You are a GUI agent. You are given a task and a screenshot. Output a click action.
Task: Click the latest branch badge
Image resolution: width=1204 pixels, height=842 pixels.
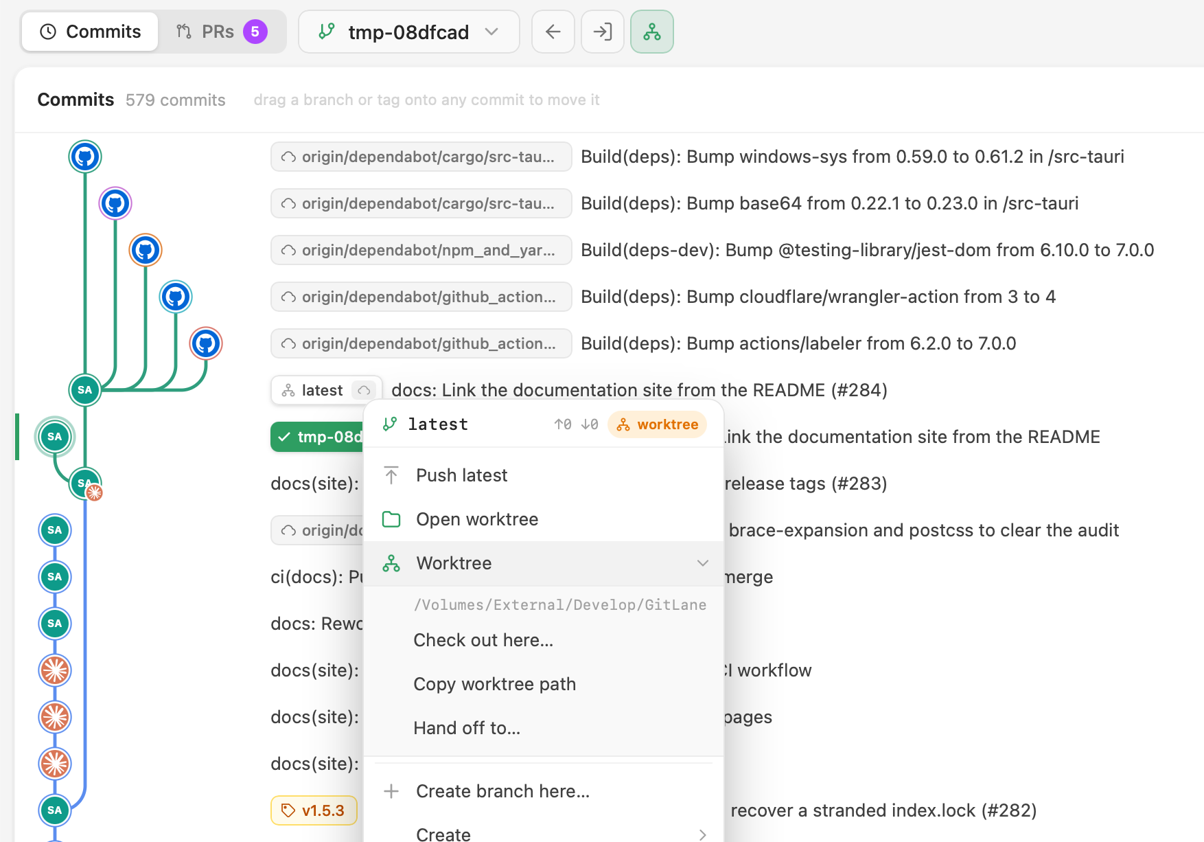click(326, 390)
